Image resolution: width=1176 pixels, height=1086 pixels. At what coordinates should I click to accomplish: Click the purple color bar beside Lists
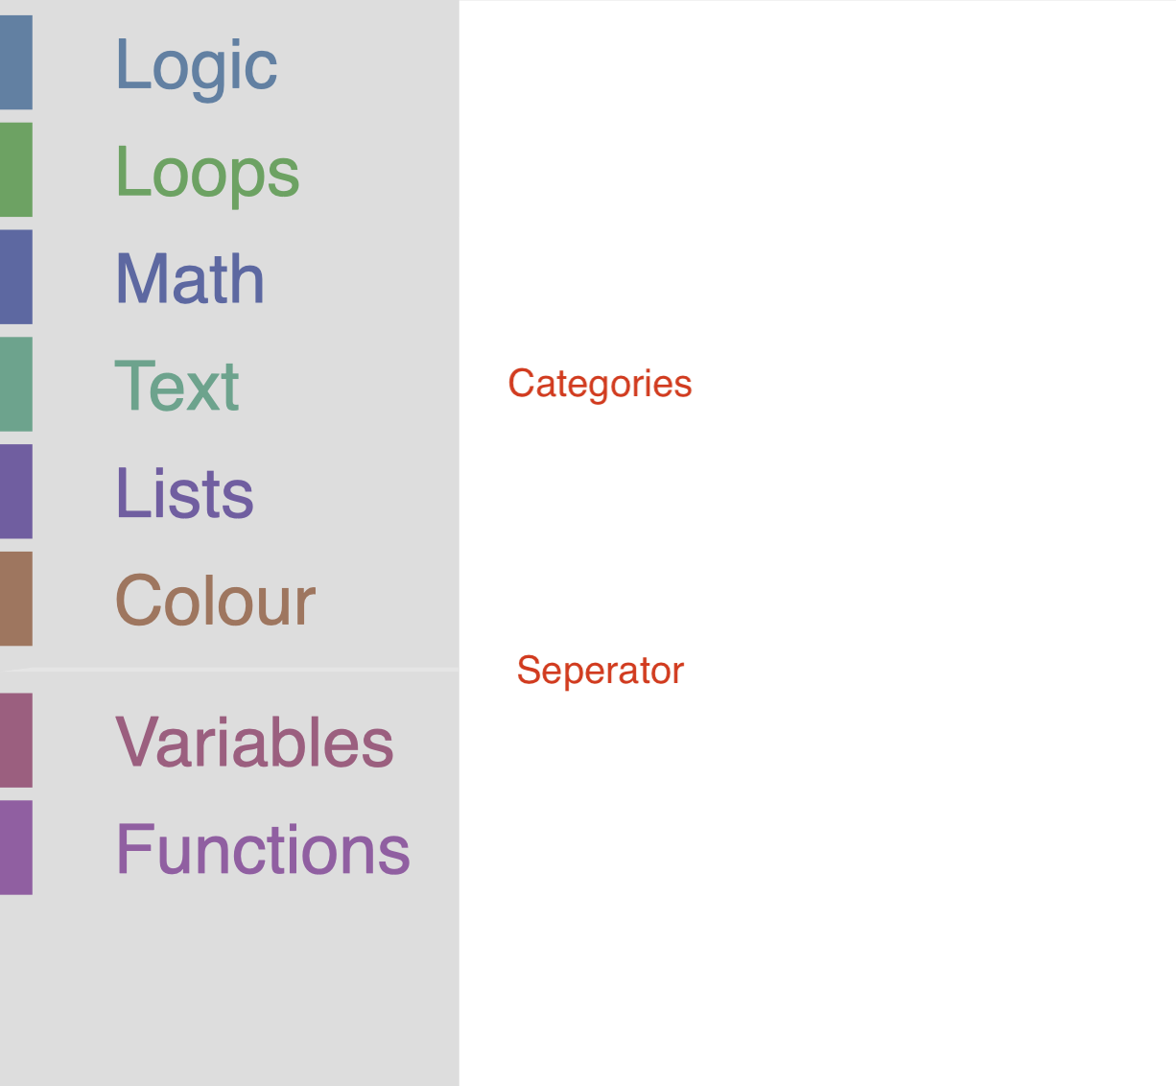15,491
